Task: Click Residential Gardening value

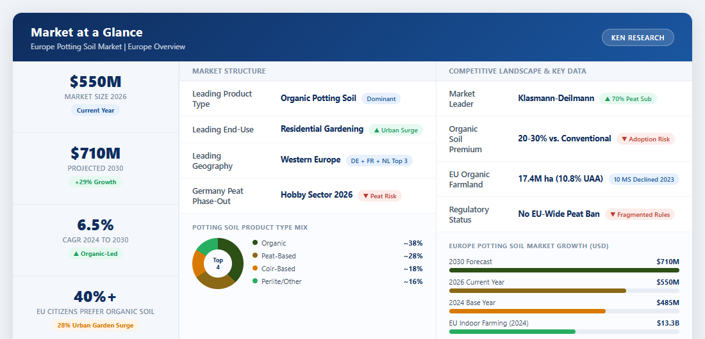Action: pos(322,129)
